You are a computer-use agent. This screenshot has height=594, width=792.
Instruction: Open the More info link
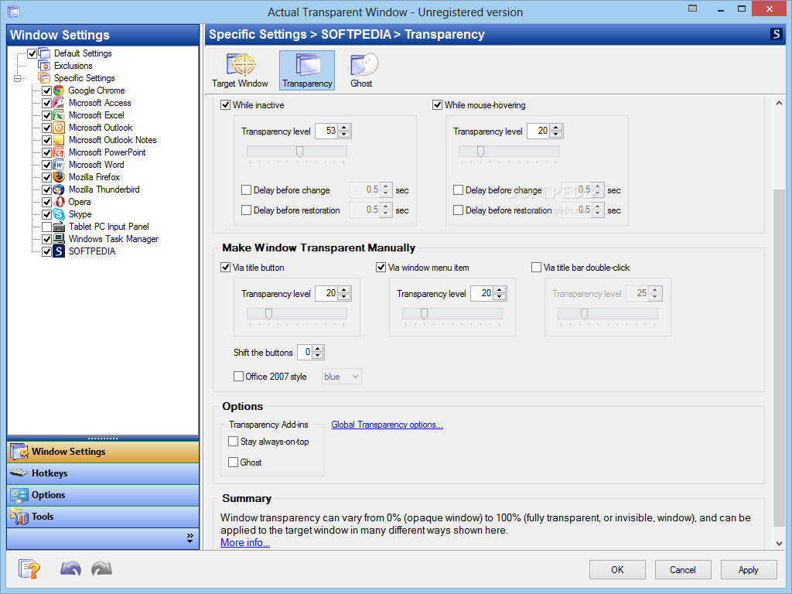[x=245, y=542]
